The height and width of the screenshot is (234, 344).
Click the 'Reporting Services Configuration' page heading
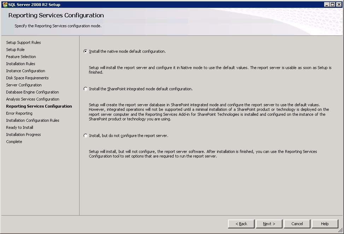56,15
